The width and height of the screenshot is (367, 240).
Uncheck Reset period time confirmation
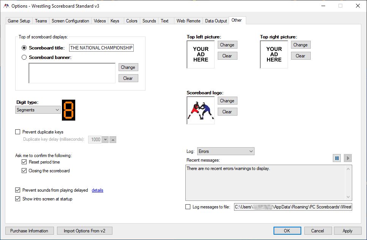24,162
